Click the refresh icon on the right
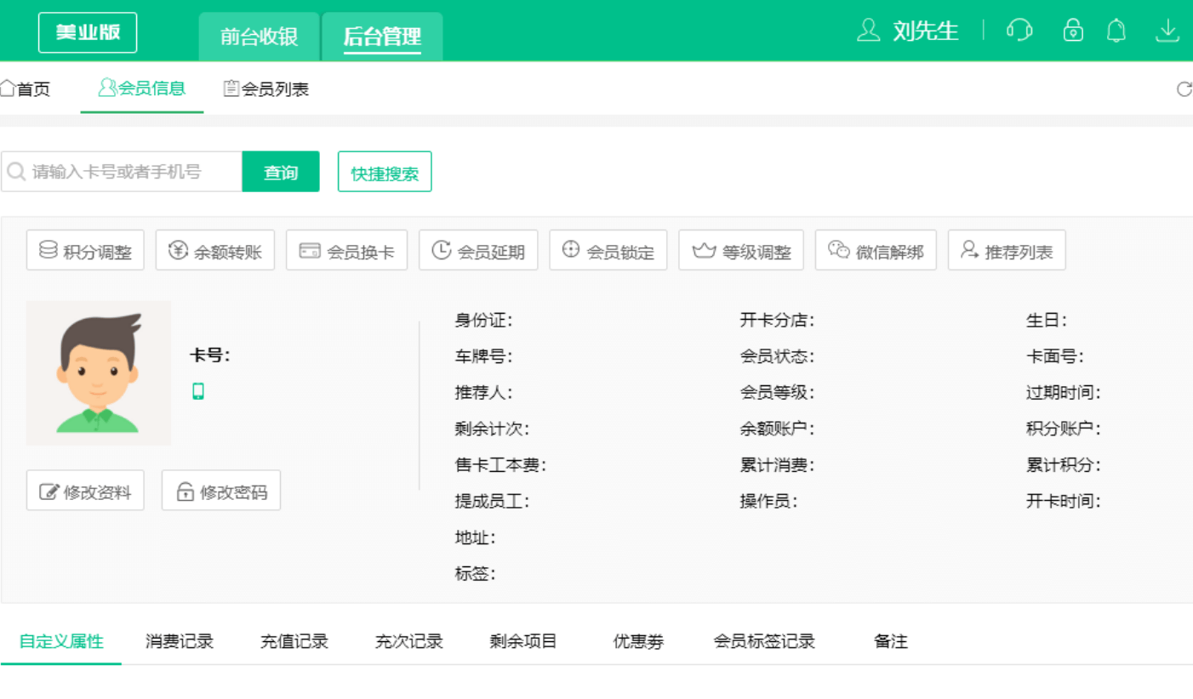 pos(1184,88)
